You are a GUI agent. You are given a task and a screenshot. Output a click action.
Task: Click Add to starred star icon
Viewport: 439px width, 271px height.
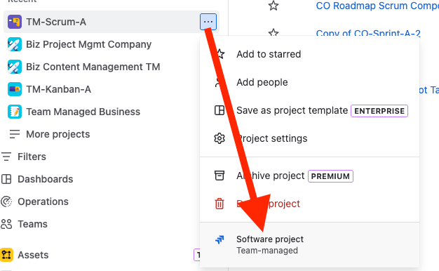click(220, 54)
